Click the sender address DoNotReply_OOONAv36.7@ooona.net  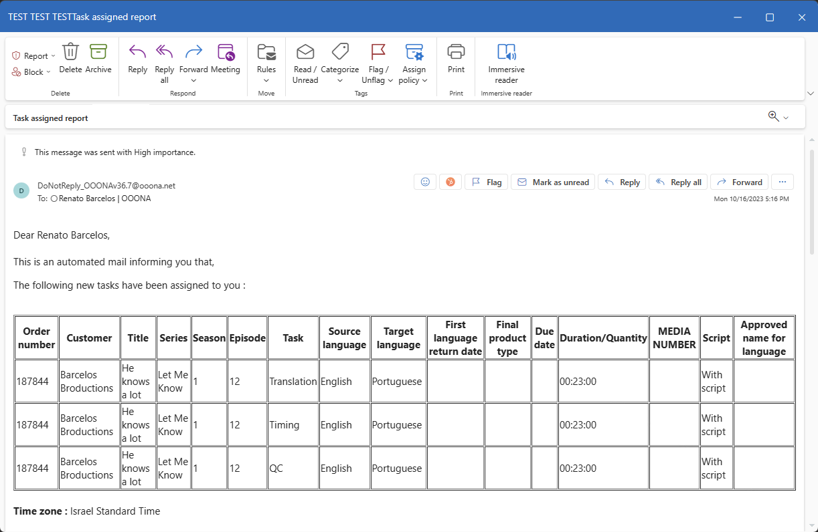(x=106, y=186)
